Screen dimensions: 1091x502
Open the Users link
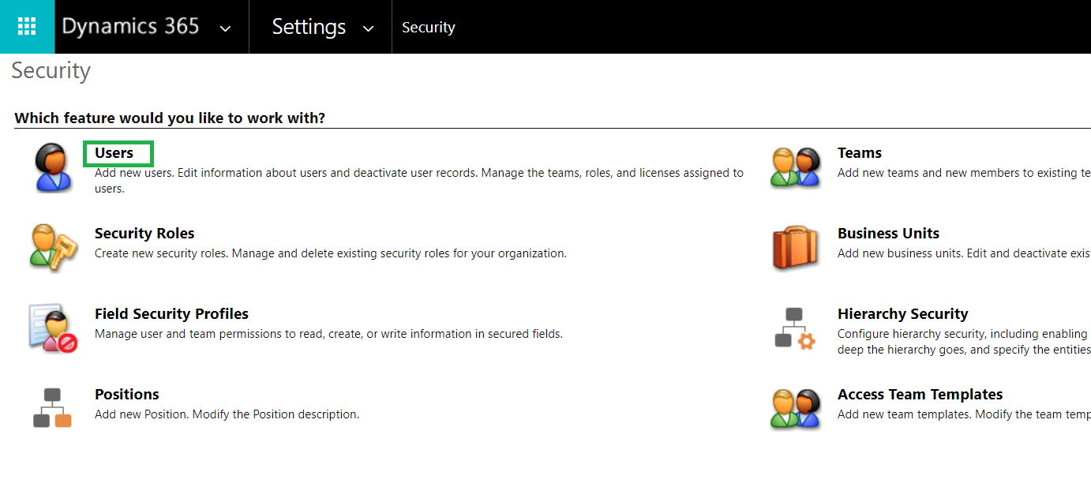pos(114,153)
